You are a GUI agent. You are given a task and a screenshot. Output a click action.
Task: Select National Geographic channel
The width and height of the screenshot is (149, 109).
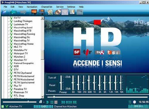[24, 63]
